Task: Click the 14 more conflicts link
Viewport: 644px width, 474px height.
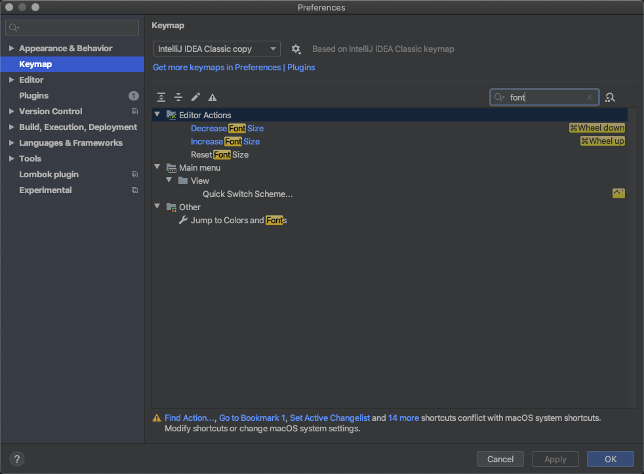Action: tap(403, 418)
